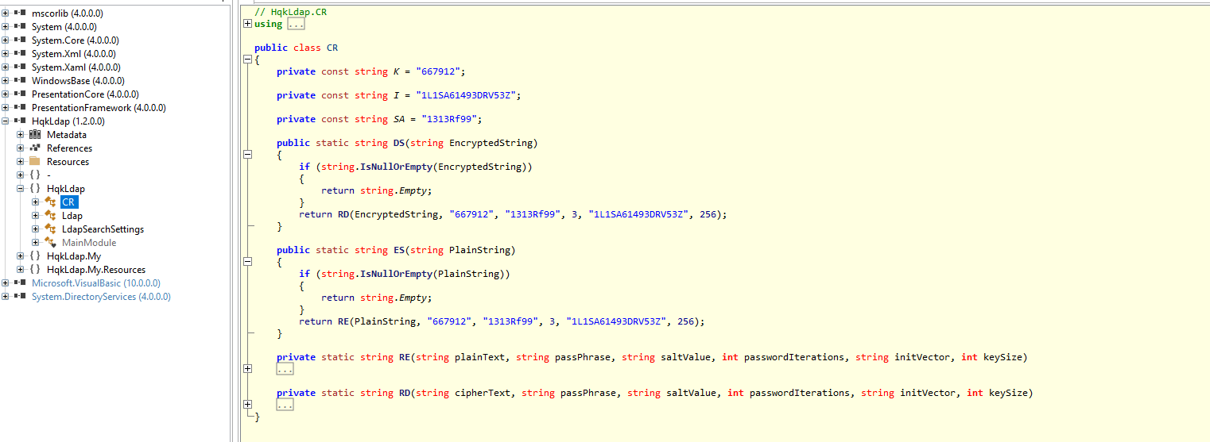Expand the References node

(21, 148)
